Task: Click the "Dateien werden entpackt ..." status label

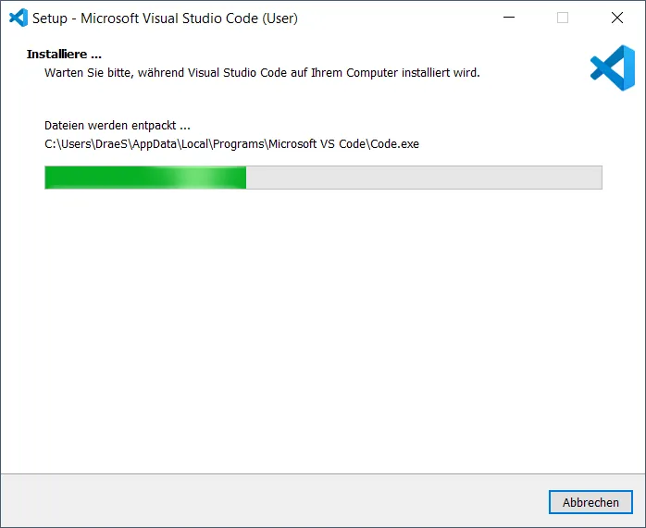Action: pos(118,125)
